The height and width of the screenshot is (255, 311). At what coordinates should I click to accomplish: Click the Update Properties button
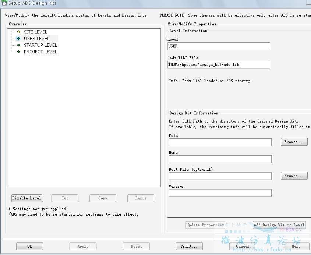point(205,225)
